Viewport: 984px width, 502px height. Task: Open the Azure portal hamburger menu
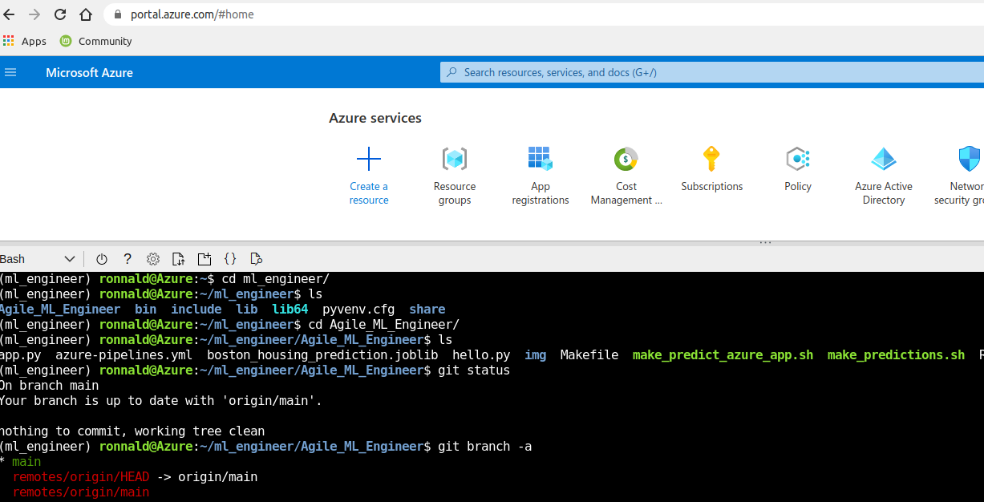pos(10,72)
